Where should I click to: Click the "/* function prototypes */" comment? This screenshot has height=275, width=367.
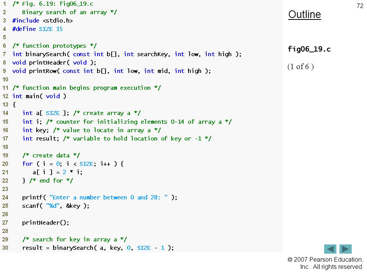(55, 46)
